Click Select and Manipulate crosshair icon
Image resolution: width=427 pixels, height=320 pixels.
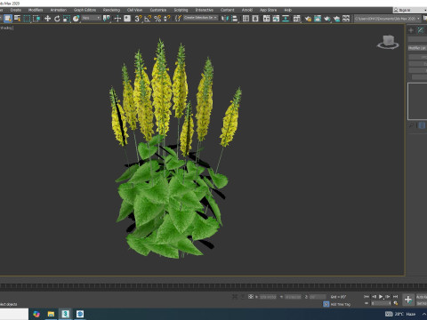[117, 19]
